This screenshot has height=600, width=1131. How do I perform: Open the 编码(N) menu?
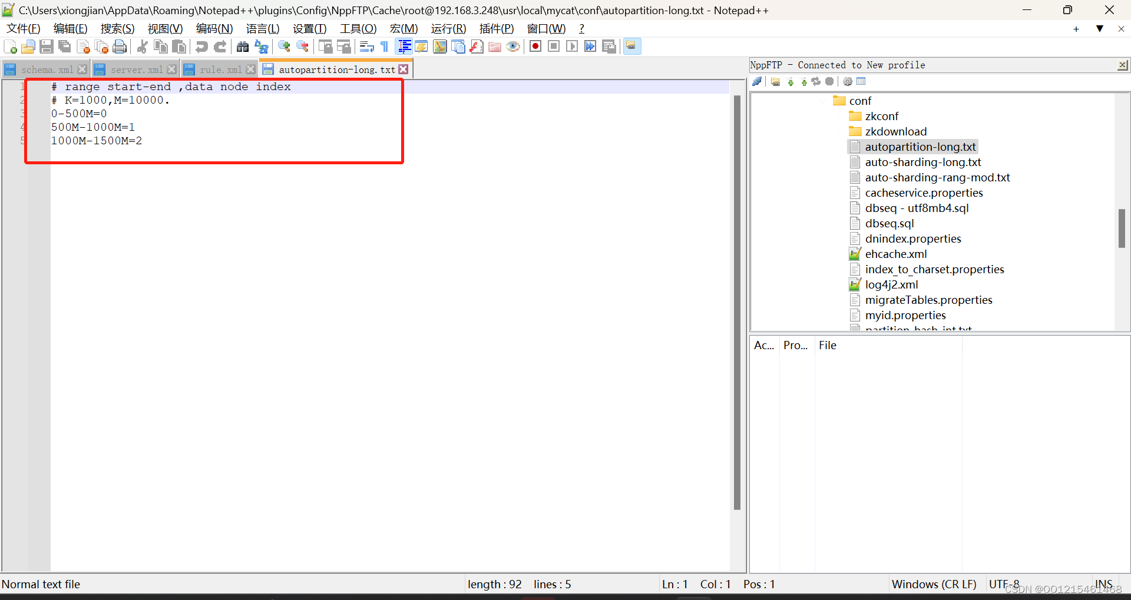[x=214, y=29]
